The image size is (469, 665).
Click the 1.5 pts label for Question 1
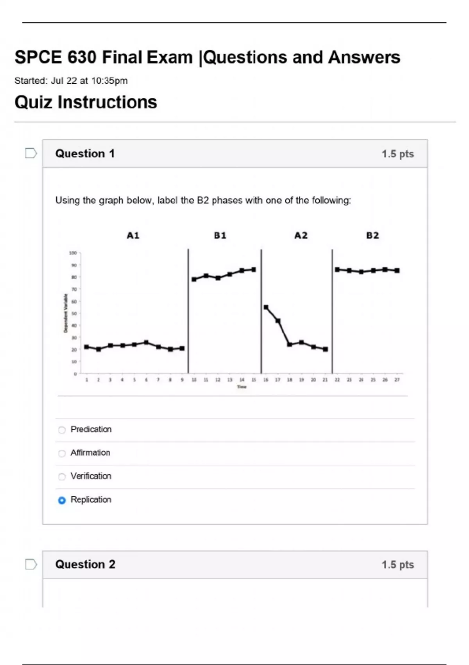(x=397, y=154)
